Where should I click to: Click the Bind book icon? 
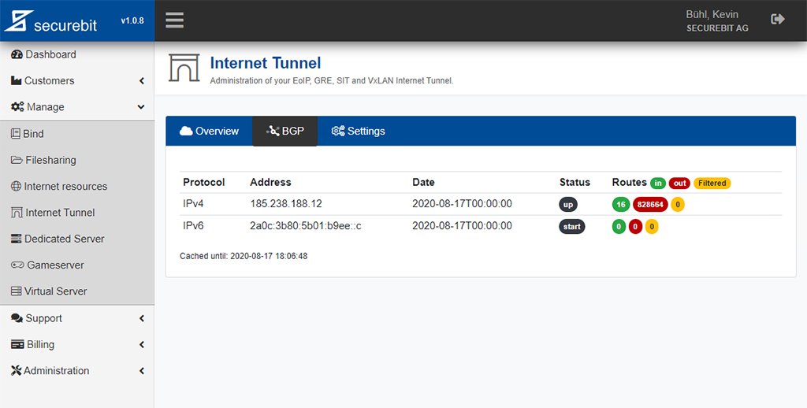point(16,134)
